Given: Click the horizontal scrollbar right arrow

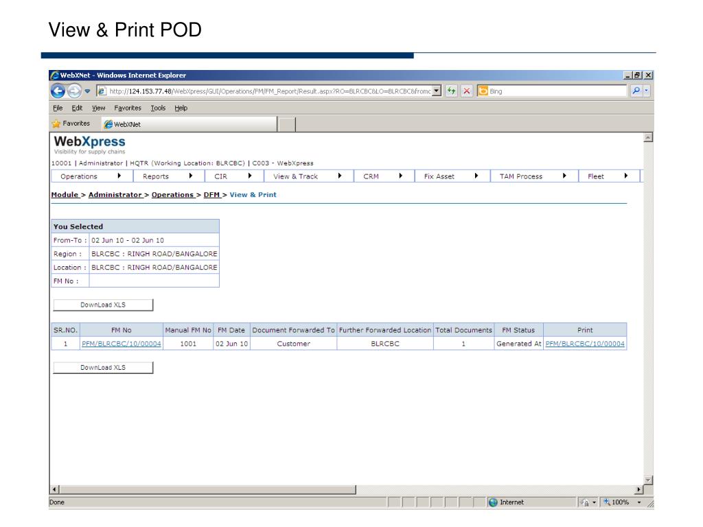Looking at the screenshot, I should [x=639, y=489].
